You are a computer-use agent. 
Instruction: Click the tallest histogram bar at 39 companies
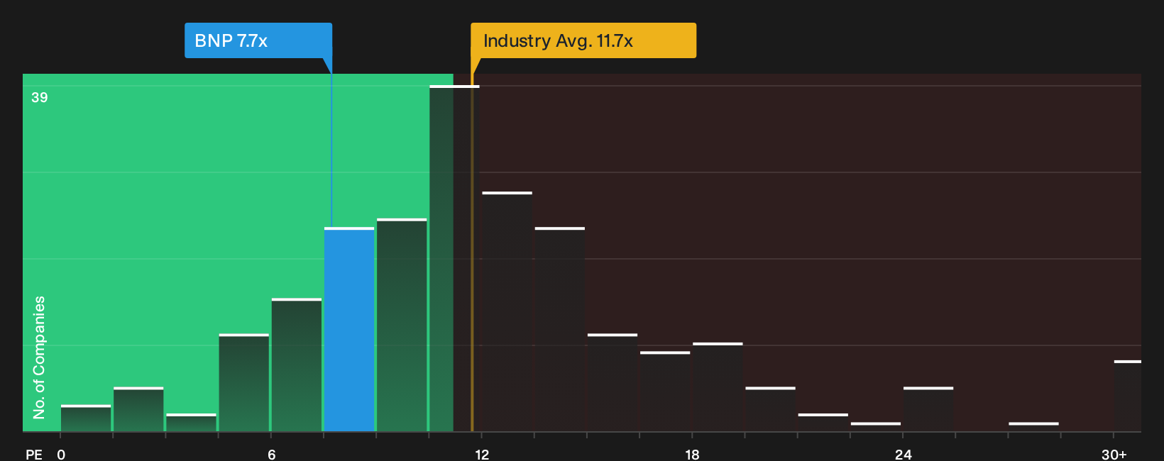point(454,258)
